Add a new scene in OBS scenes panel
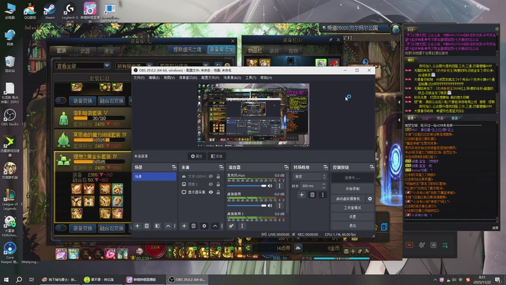The width and height of the screenshot is (506, 285). 137,226
